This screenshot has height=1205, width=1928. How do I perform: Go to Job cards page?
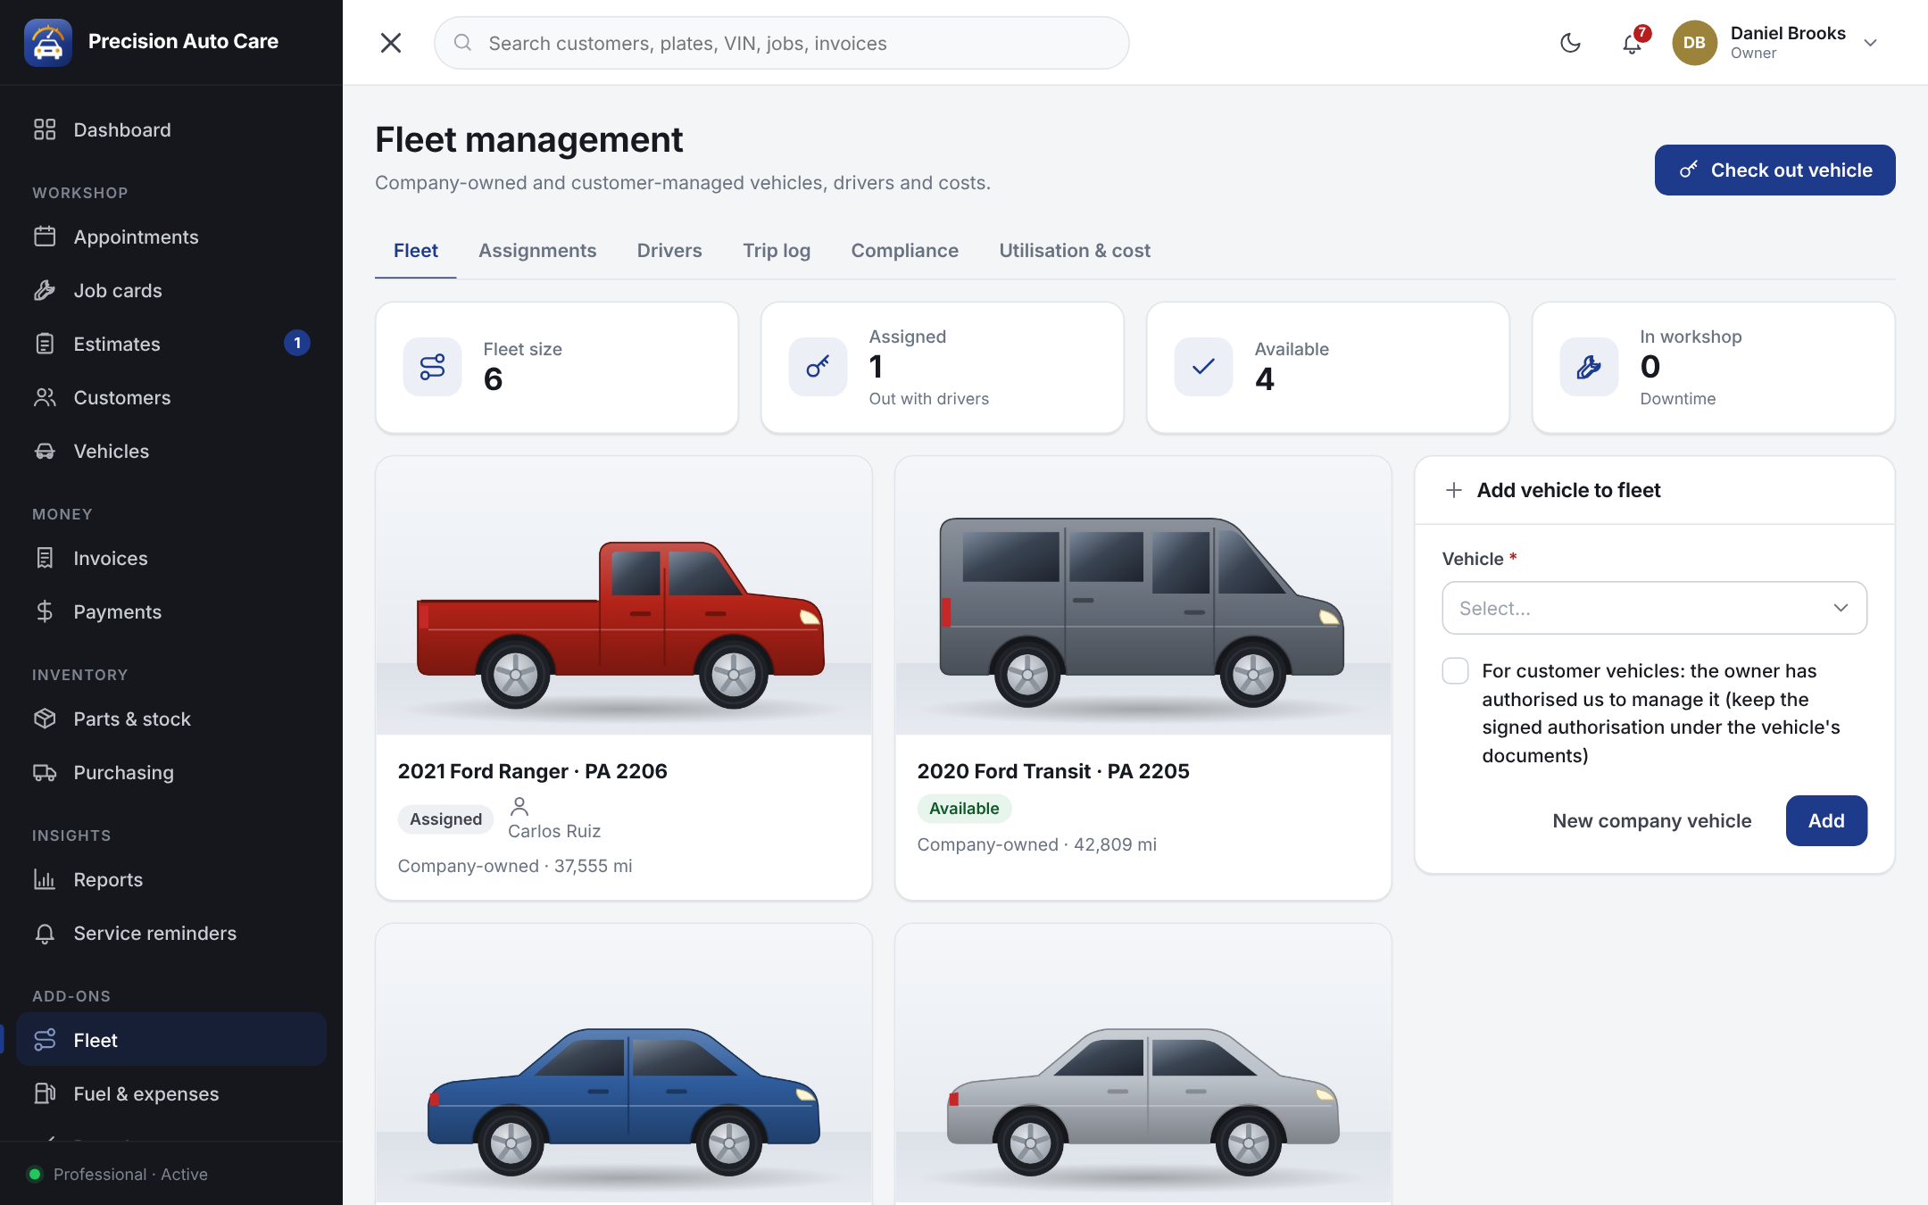click(171, 290)
